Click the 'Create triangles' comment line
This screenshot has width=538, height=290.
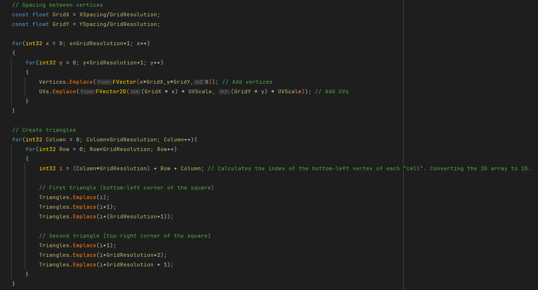[x=44, y=130]
